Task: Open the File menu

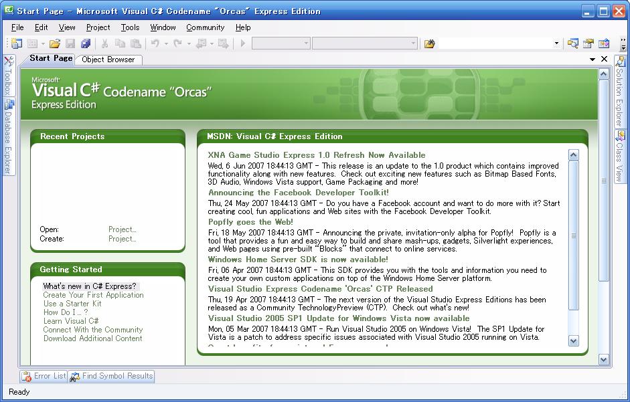Action: click(17, 27)
